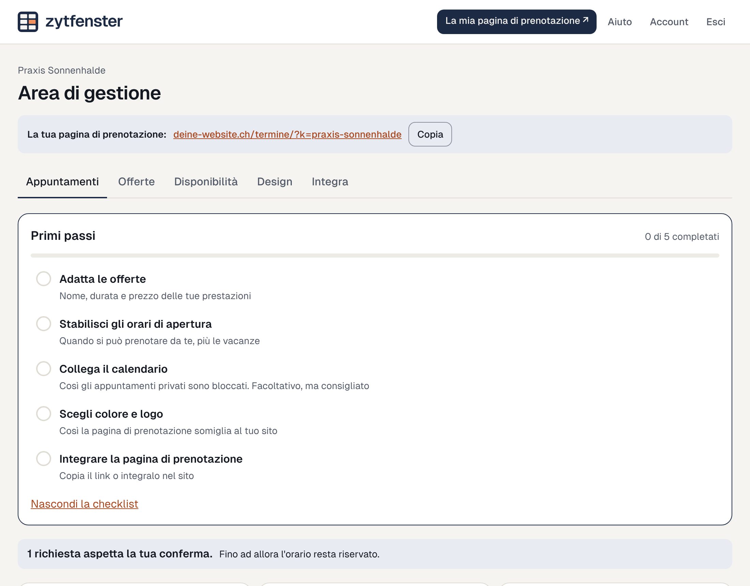Click the zytfenster logo icon
The image size is (750, 586).
pos(28,21)
